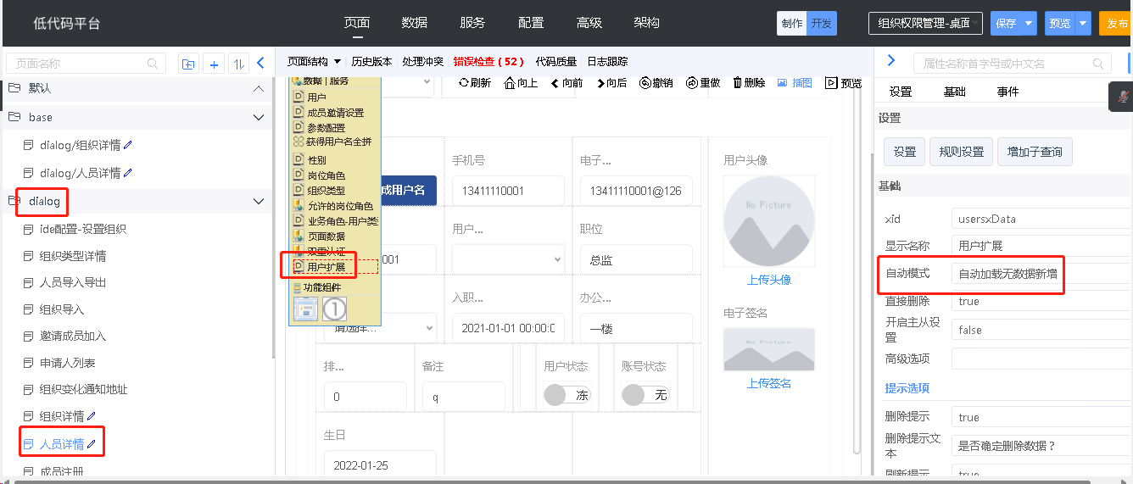The height and width of the screenshot is (484, 1133).
Task: Click the 规则设置 button
Action: coord(961,152)
